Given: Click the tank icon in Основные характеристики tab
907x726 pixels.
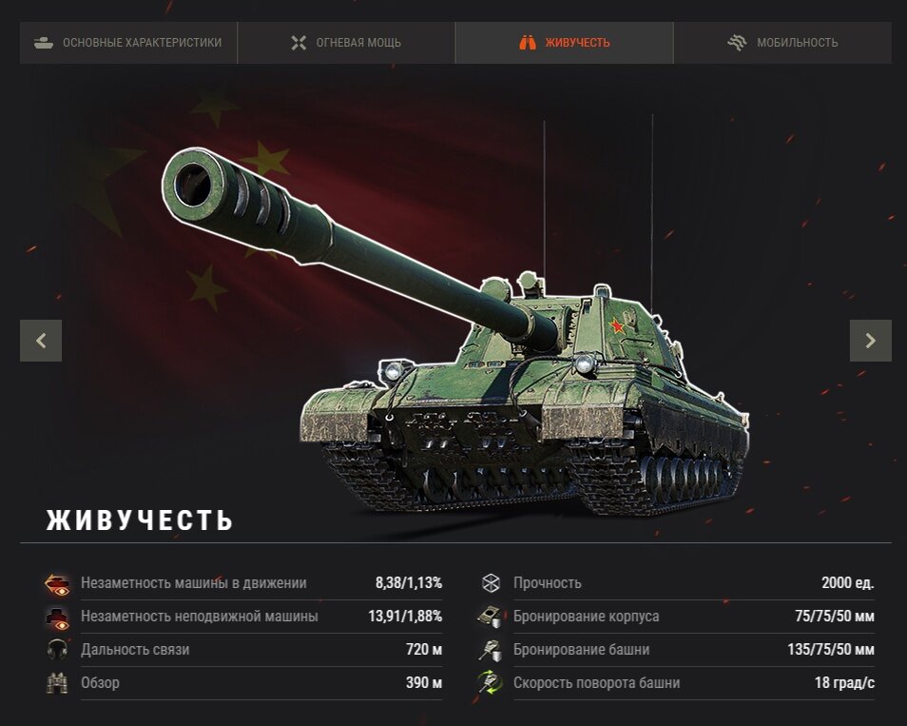Looking at the screenshot, I should 44,43.
